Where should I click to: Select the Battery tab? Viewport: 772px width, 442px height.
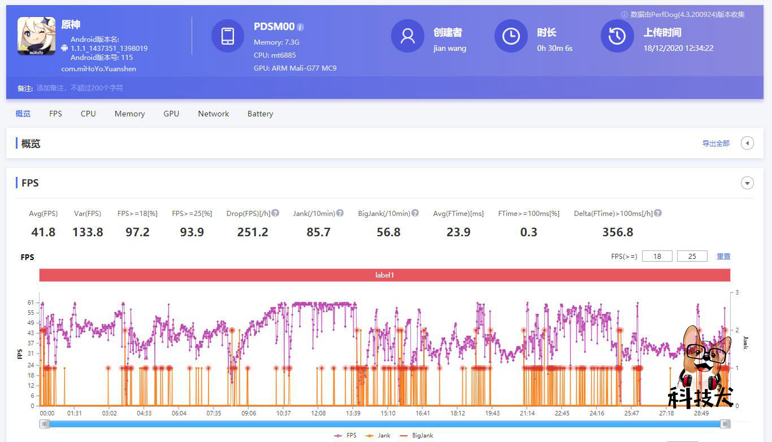click(261, 114)
